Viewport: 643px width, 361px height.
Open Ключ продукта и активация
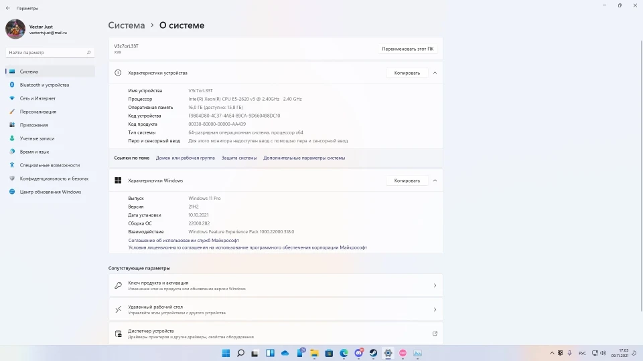click(x=276, y=285)
